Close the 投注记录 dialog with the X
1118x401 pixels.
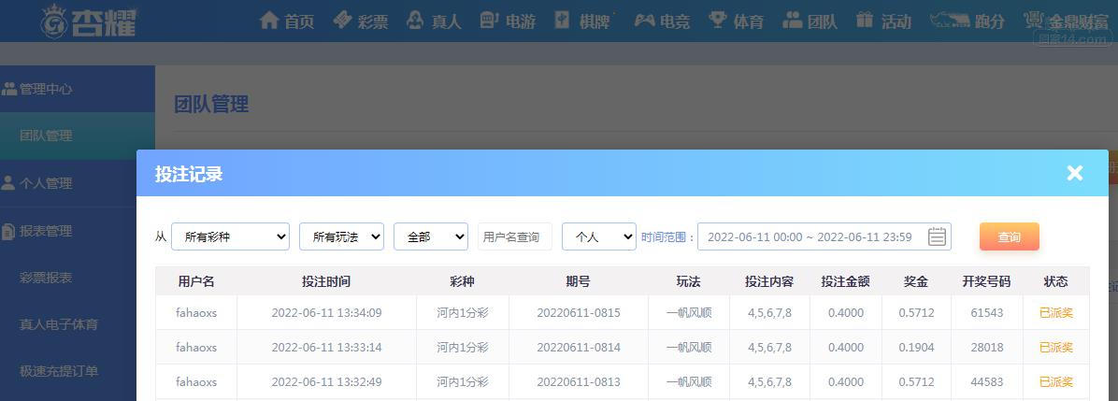[x=1074, y=173]
